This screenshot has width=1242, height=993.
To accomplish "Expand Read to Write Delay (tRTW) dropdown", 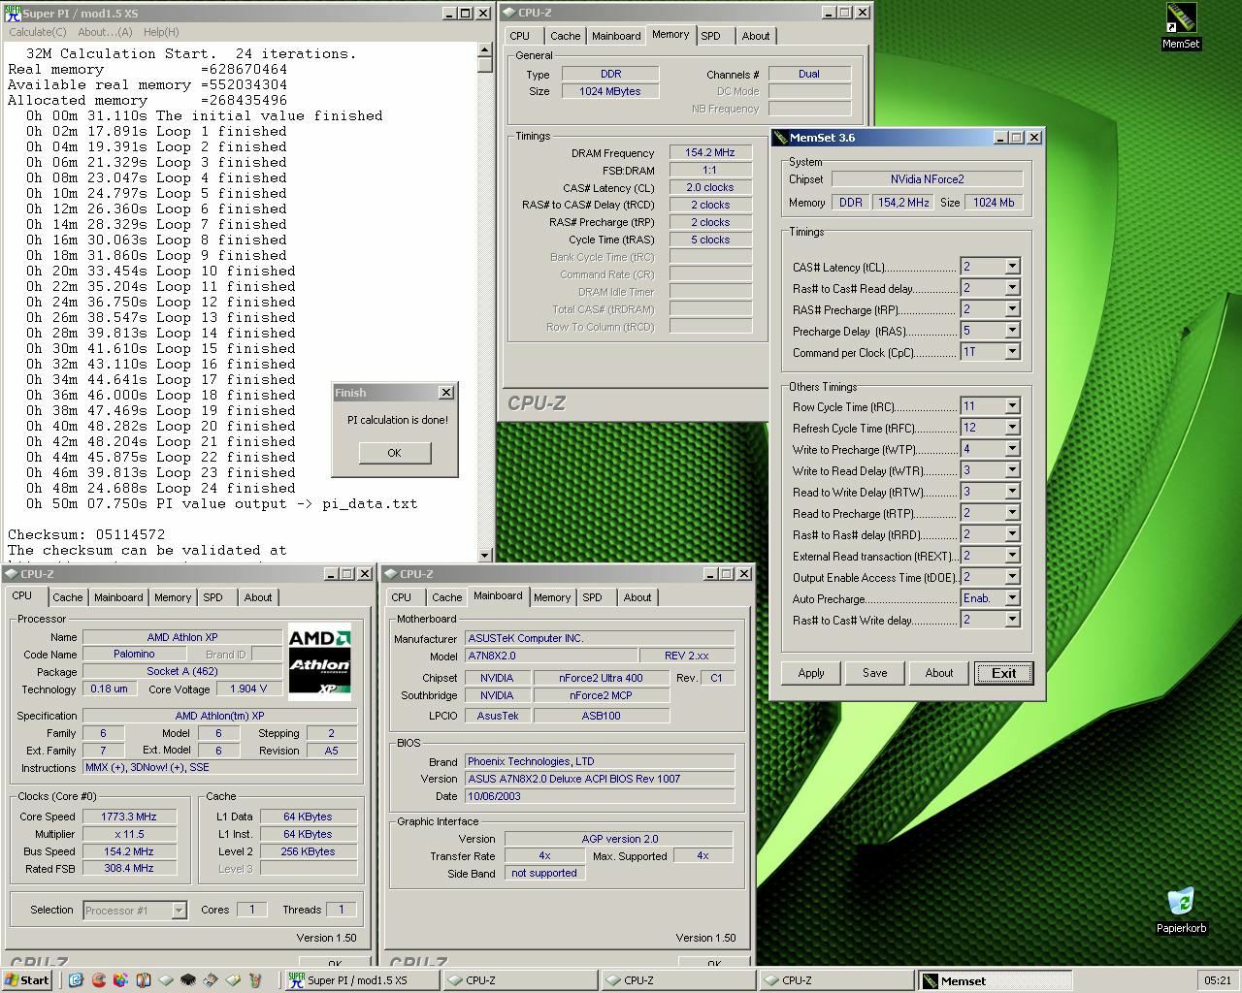I will (1012, 492).
